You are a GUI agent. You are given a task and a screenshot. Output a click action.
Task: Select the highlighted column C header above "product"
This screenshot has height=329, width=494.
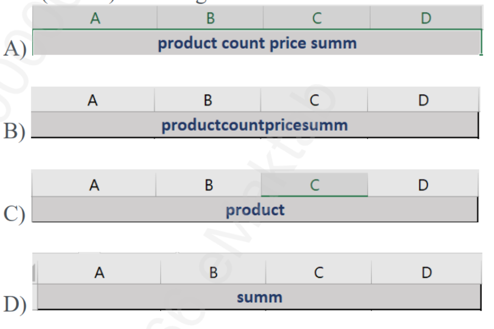(x=315, y=186)
